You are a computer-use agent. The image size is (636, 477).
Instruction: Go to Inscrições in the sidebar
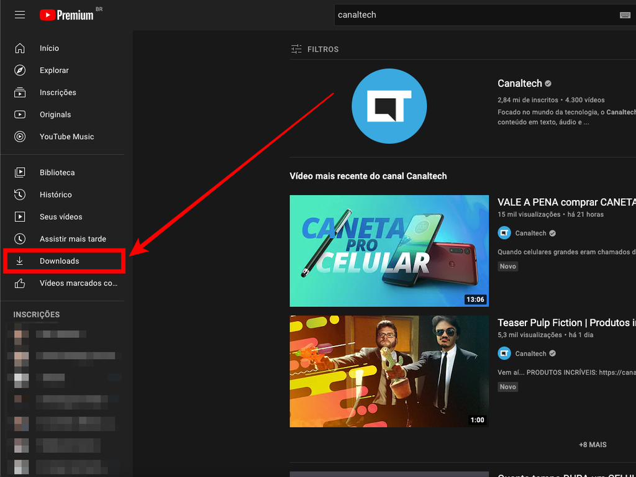click(58, 93)
